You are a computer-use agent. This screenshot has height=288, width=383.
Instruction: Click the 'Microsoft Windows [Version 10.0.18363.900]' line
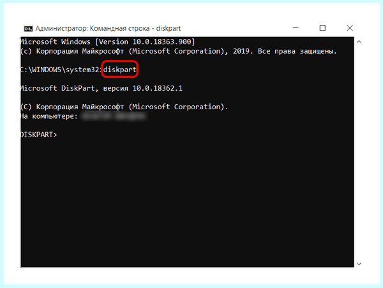tap(107, 42)
